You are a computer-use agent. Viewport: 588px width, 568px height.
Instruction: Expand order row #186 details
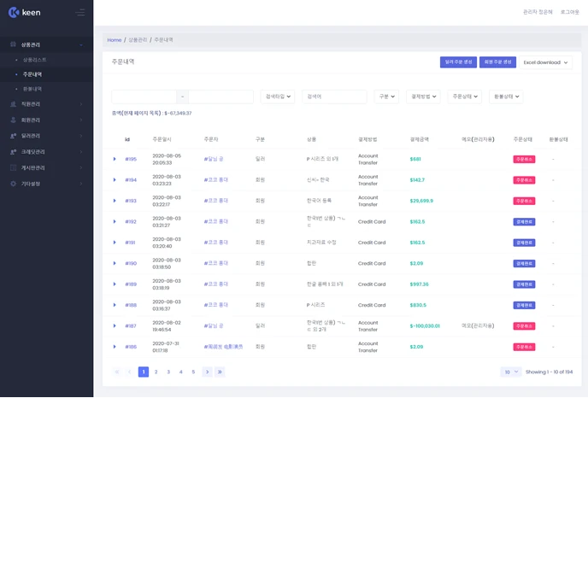coord(115,347)
